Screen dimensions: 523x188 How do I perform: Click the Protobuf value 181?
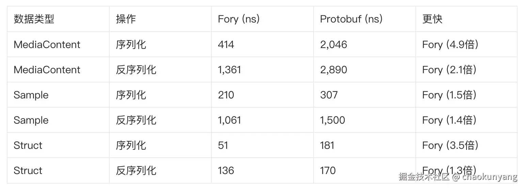point(327,145)
